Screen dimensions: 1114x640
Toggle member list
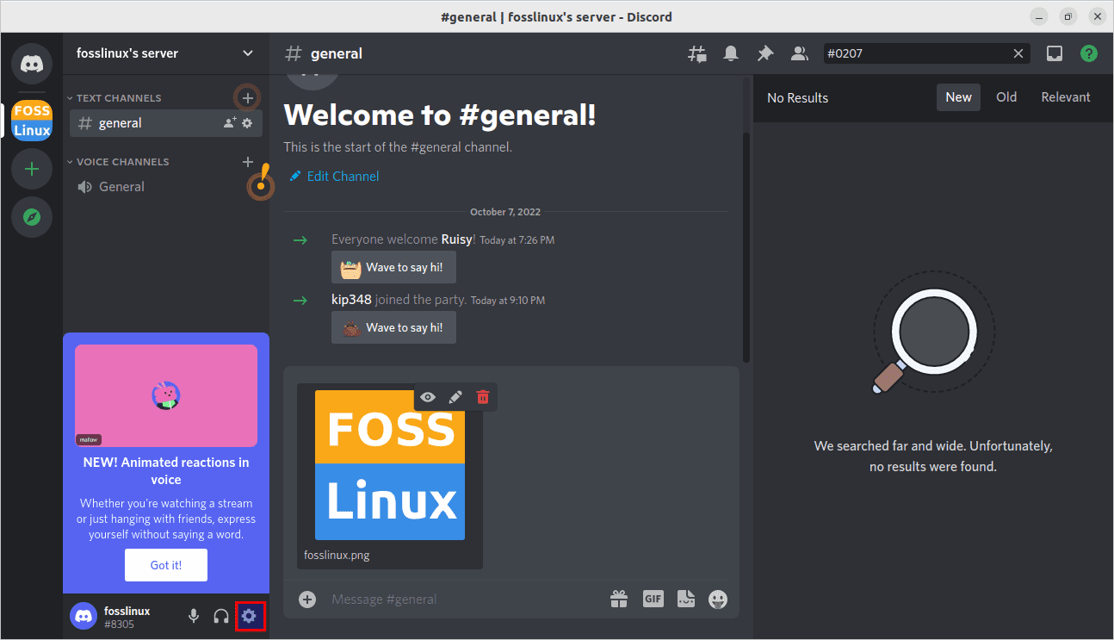pos(800,53)
